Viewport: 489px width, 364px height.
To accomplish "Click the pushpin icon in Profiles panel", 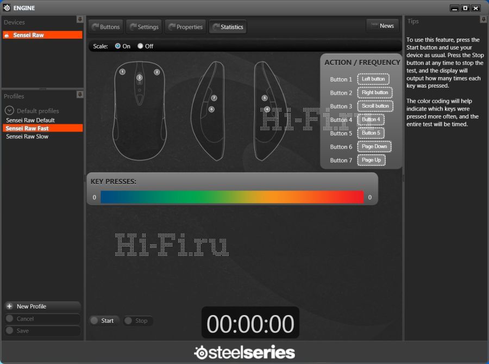I will pos(80,95).
